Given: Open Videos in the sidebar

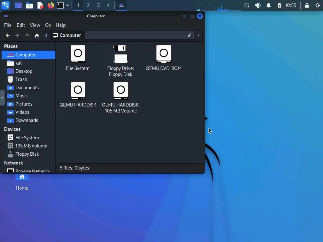Looking at the screenshot, I should coord(28,112).
